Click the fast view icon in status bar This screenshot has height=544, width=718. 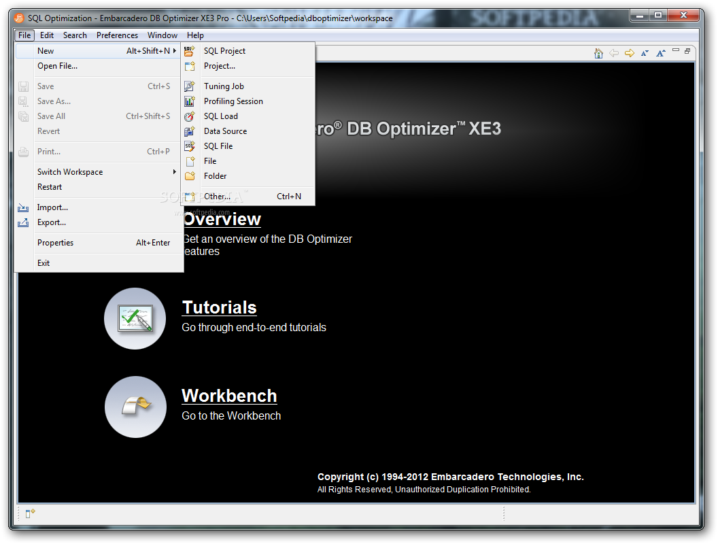[30, 513]
